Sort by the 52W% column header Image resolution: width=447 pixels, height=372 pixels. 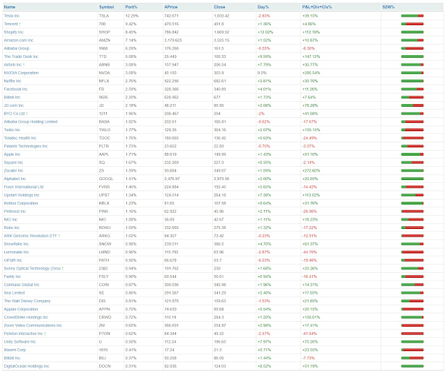(x=388, y=7)
